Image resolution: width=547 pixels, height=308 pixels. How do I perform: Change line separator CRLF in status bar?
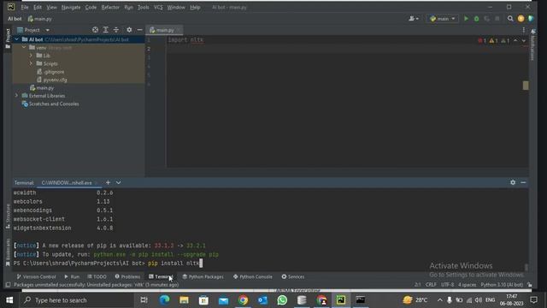431,285
